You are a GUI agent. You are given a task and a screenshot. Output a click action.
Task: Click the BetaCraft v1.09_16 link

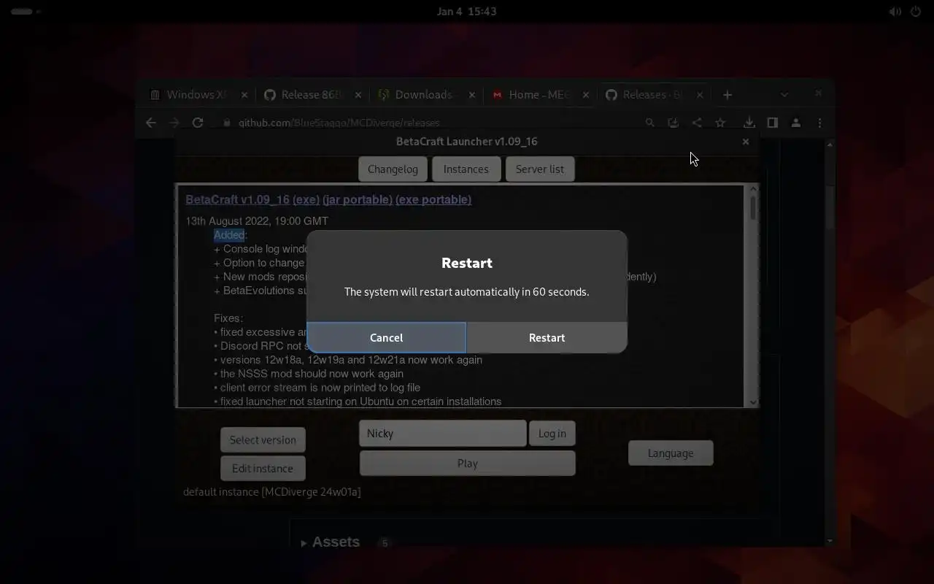[237, 199]
